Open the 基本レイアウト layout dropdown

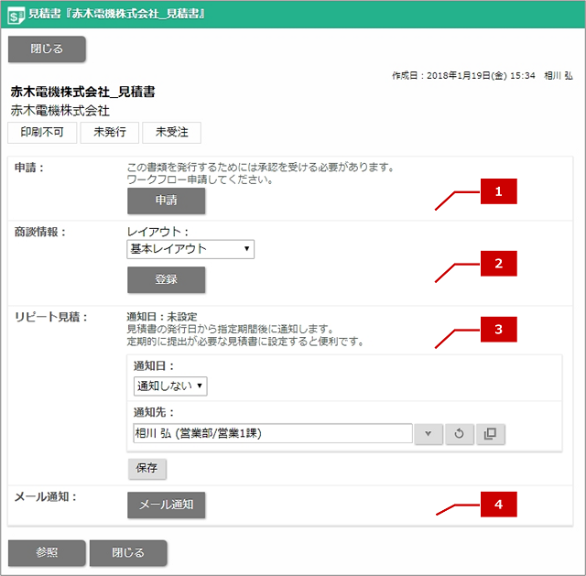[190, 249]
